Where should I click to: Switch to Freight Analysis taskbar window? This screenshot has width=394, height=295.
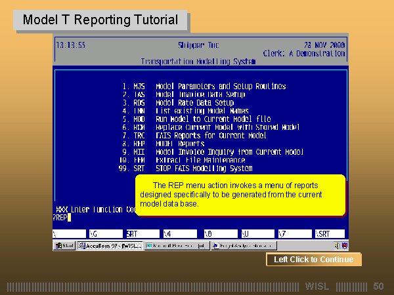click(231, 246)
